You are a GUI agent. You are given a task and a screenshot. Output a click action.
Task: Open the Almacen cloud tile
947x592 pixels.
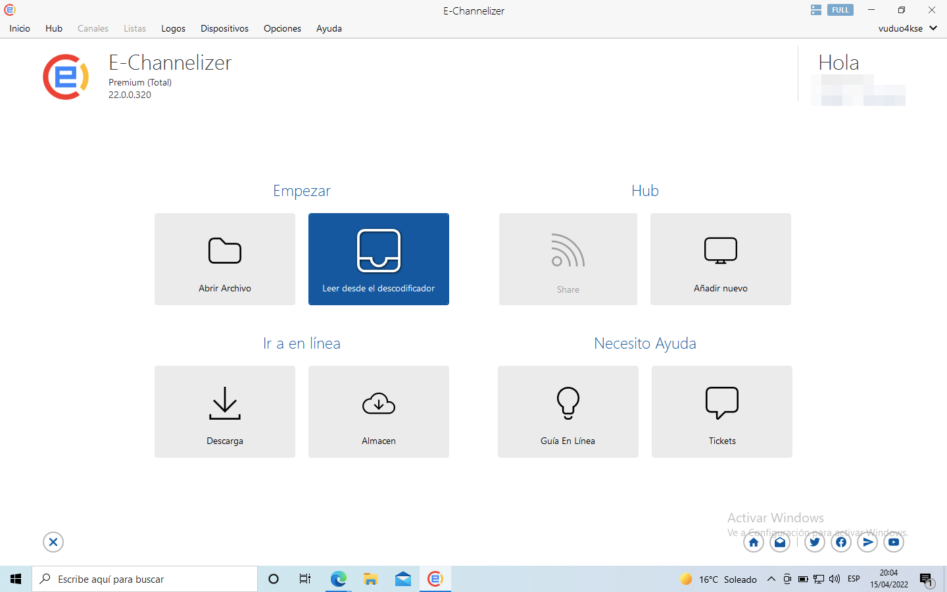tap(379, 412)
